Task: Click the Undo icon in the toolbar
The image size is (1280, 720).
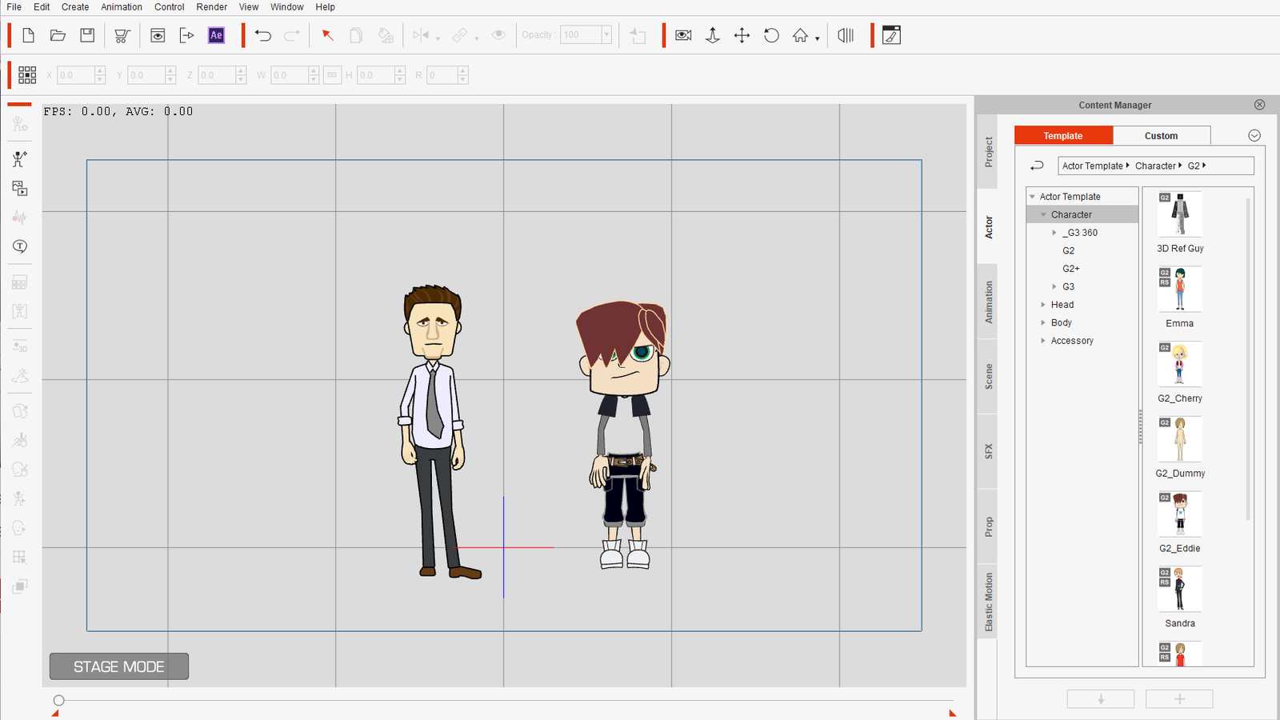Action: (x=263, y=35)
